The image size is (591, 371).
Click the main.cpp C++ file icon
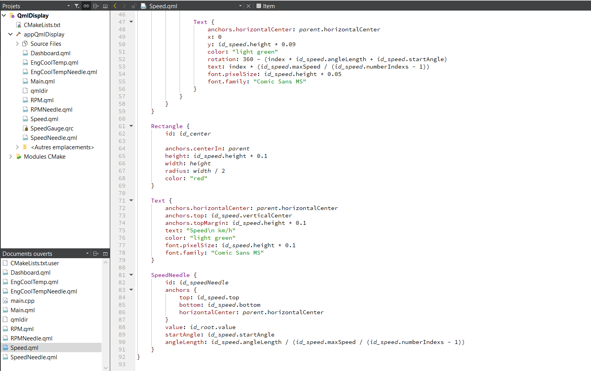point(5,300)
